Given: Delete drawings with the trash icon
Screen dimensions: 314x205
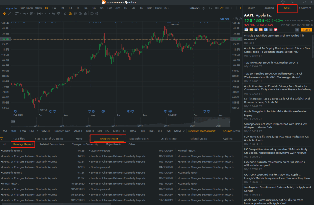Looking at the screenshot, I should 85,13.
